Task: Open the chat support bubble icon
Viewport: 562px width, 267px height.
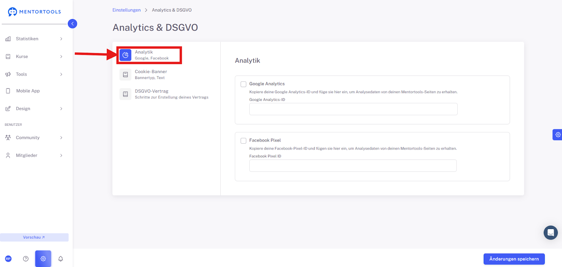Action: [x=550, y=233]
